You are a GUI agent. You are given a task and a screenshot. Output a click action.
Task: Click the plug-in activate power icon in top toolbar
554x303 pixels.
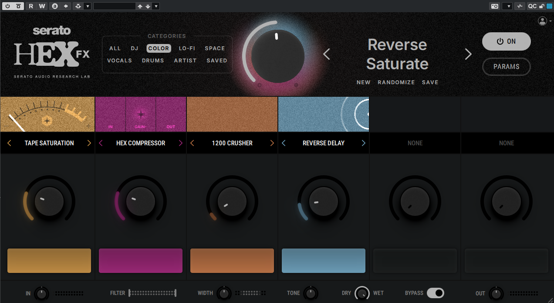[x=8, y=6]
